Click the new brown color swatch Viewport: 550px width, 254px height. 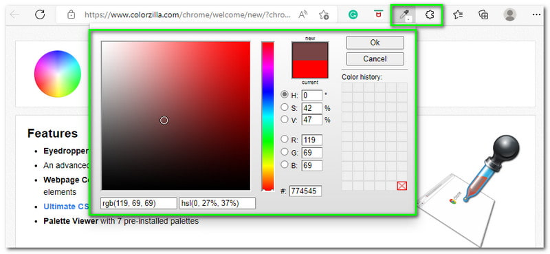(310, 52)
